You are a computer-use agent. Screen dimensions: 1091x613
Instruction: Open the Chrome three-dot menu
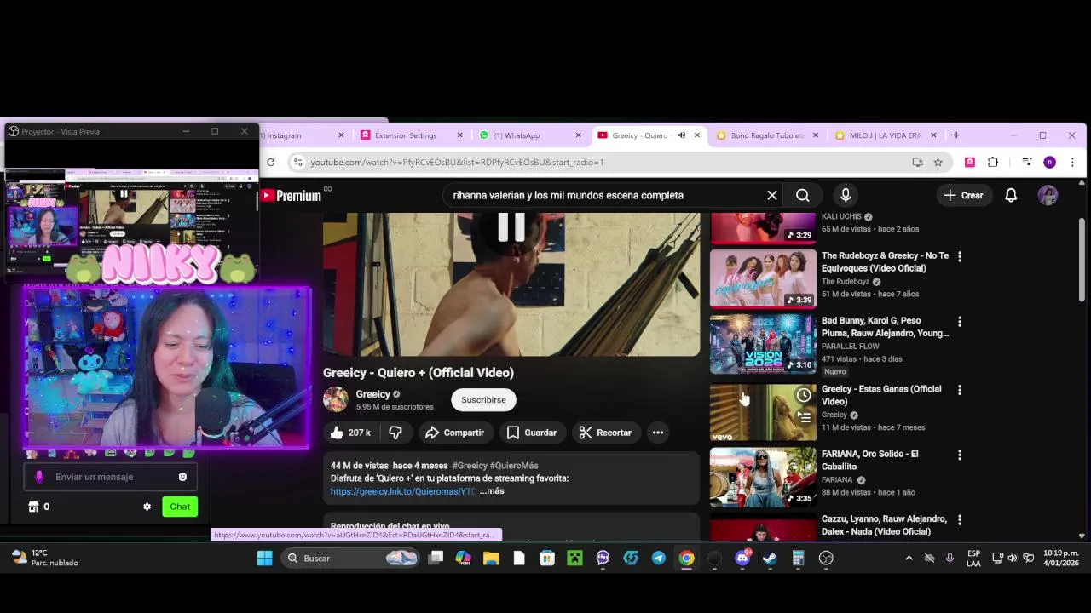tap(1072, 162)
